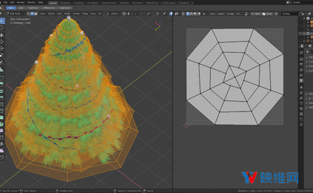The height and width of the screenshot is (193, 313).
Task: Open the image browse dropdown in UV editor
Action: click(247, 14)
